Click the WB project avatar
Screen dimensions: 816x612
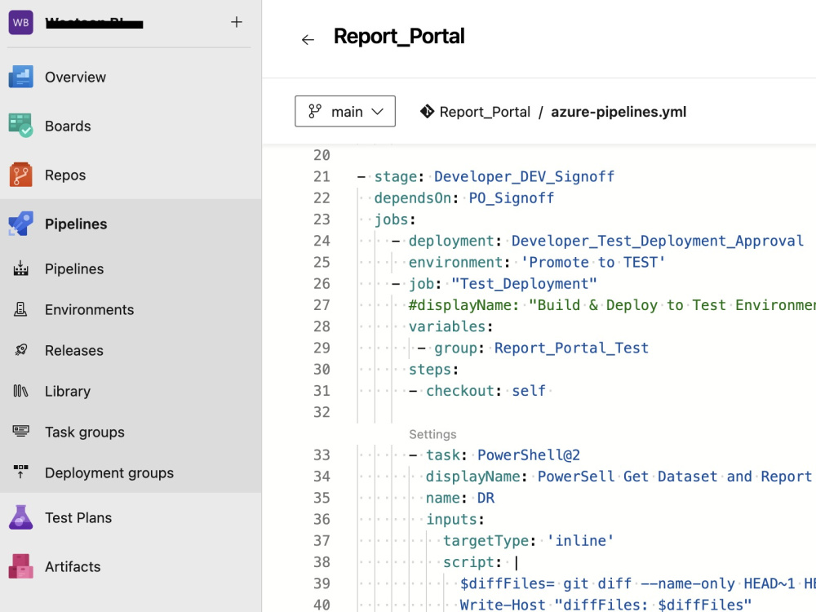[x=20, y=22]
